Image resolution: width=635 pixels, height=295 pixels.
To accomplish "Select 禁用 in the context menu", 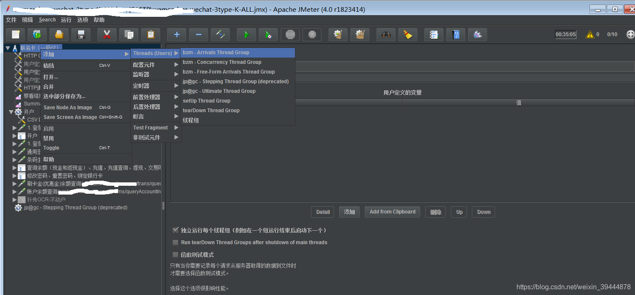I will point(86,138).
